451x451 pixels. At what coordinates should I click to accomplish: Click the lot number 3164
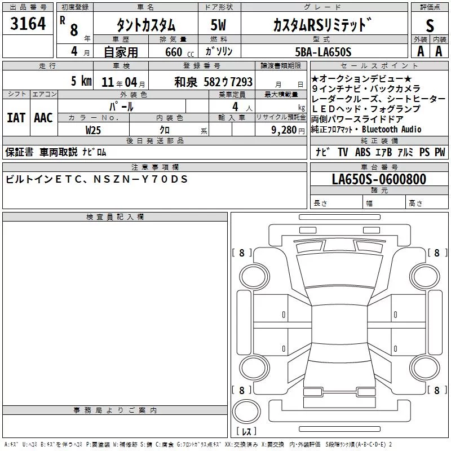point(28,24)
